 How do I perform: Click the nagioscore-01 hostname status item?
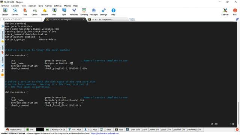(x=14, y=129)
